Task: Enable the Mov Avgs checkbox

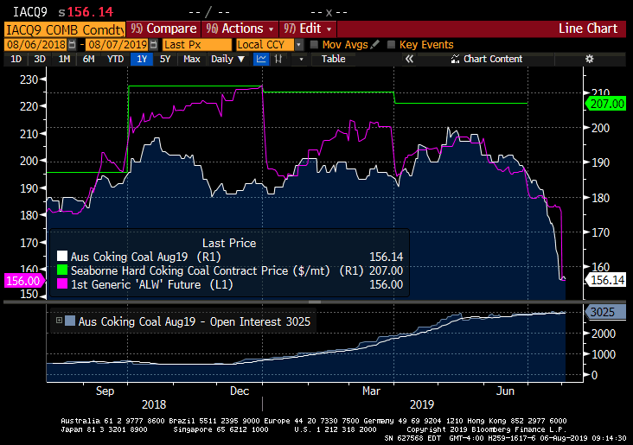Action: pos(315,44)
